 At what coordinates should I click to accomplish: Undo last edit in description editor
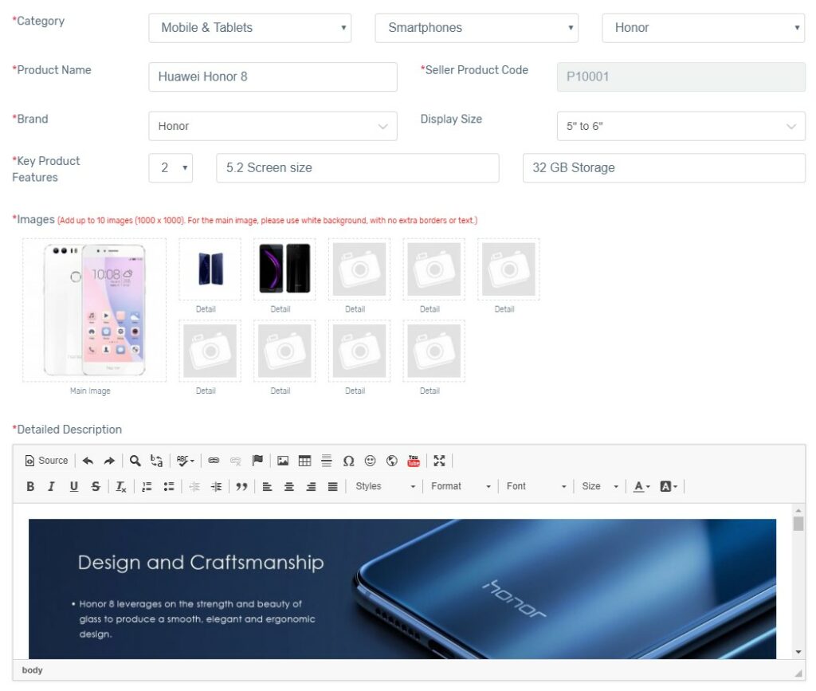point(88,461)
